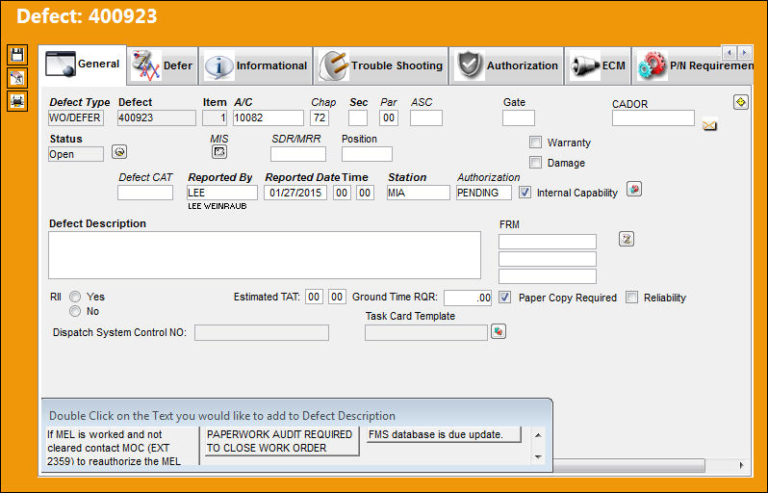This screenshot has height=493, width=768.
Task: Click the print icon in left sidebar
Action: point(17,101)
